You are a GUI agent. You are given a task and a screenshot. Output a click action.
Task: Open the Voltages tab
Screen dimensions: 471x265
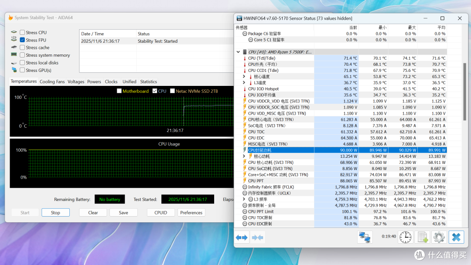(76, 82)
